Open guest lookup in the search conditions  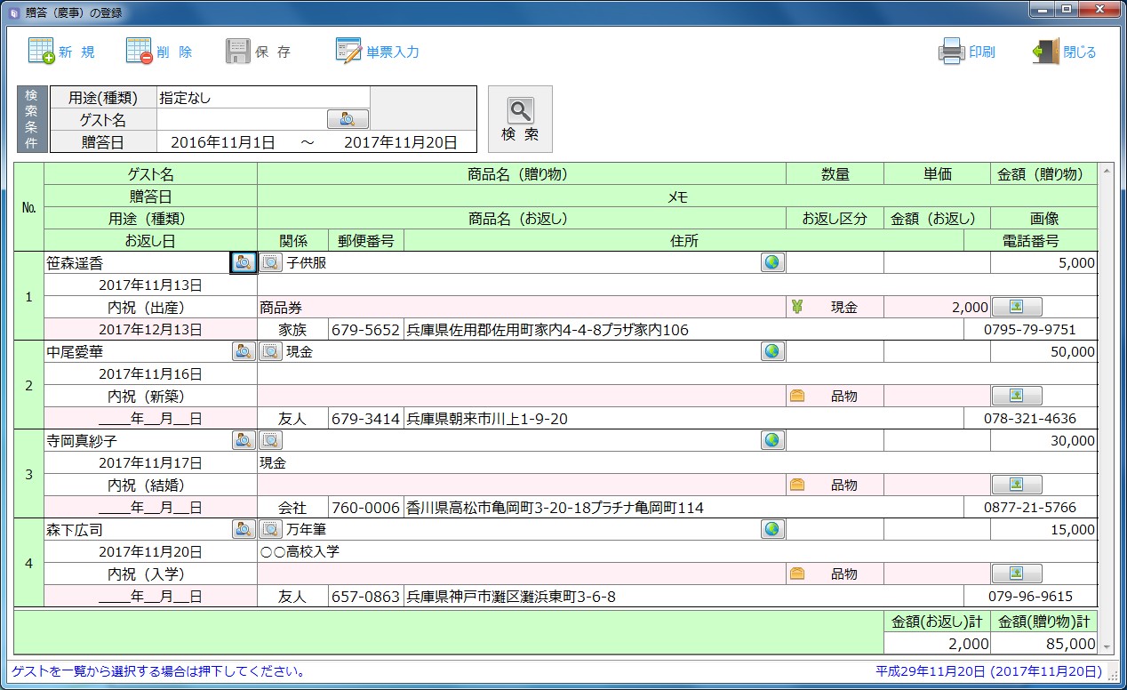coord(348,119)
